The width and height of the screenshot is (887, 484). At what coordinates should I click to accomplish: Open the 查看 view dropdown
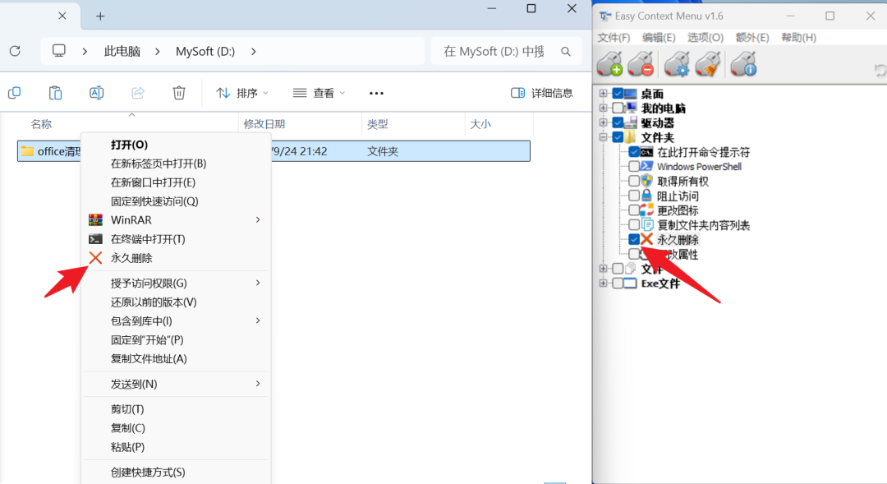coord(319,93)
